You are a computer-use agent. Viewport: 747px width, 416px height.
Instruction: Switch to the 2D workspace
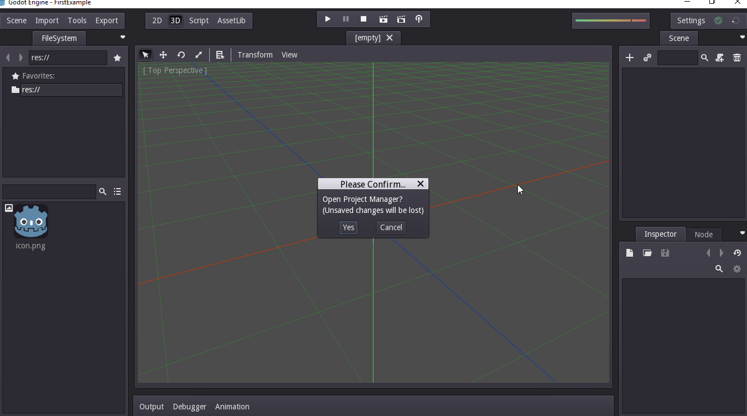coord(157,20)
